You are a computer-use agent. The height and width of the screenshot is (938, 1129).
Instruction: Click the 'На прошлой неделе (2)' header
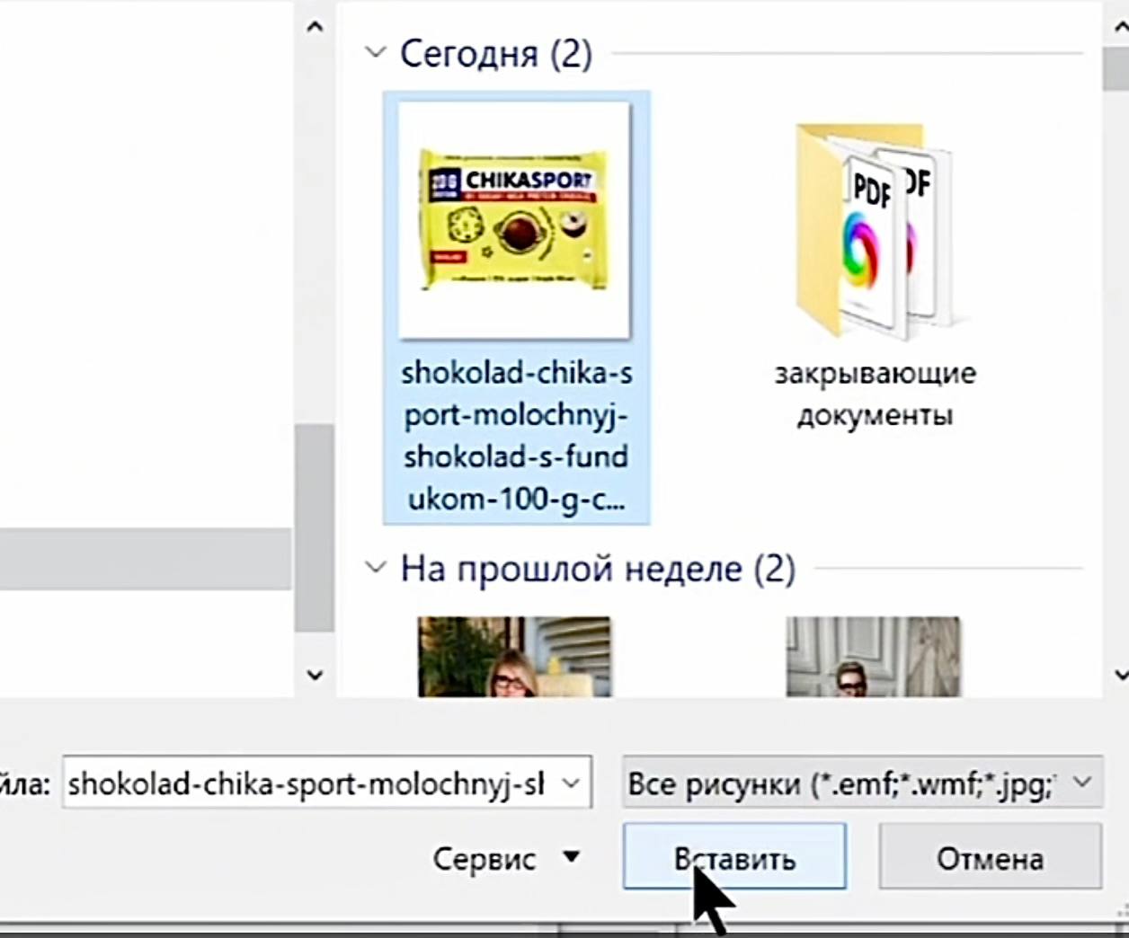[x=598, y=569]
